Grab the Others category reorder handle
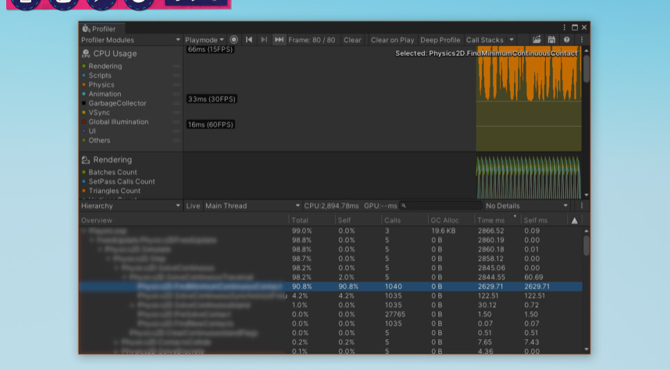Image resolution: width=670 pixels, height=369 pixels. pos(176,141)
